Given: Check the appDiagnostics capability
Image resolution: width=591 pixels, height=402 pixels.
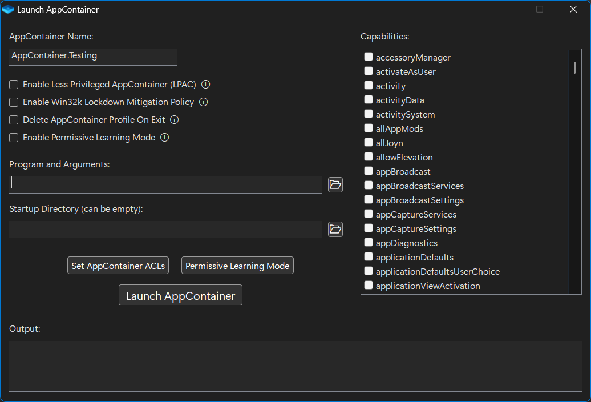Looking at the screenshot, I should (369, 243).
